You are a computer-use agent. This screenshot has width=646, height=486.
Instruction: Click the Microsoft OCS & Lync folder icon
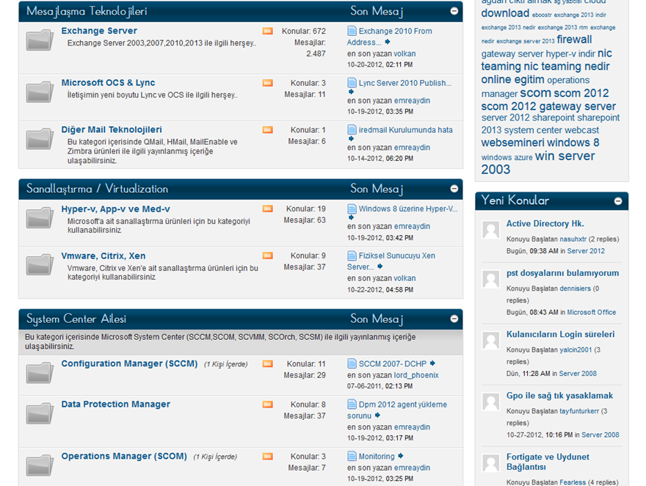40,92
